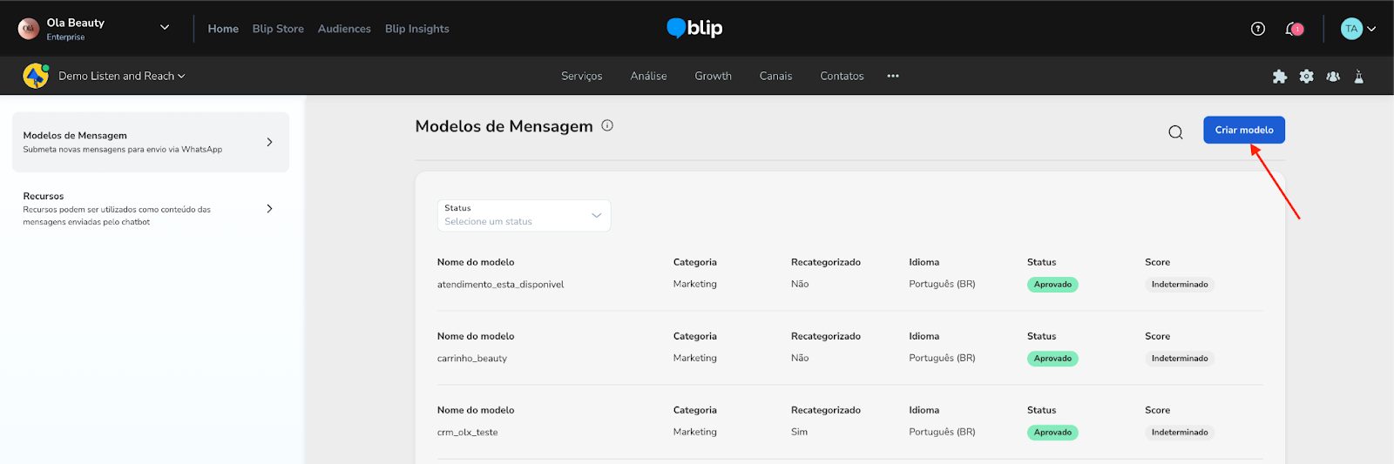Screen dimensions: 1394x464
Task: Open the Blip Store menu item
Action: [278, 29]
